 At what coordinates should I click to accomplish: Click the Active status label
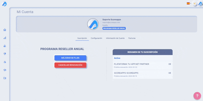[117, 58]
